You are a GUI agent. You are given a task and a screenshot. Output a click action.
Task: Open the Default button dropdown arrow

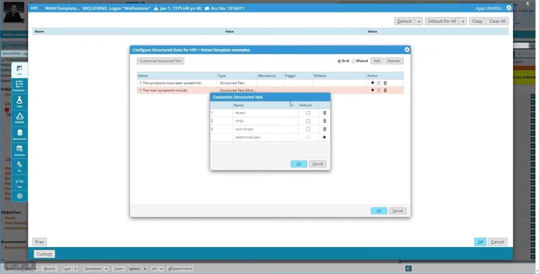pyautogui.click(x=418, y=21)
